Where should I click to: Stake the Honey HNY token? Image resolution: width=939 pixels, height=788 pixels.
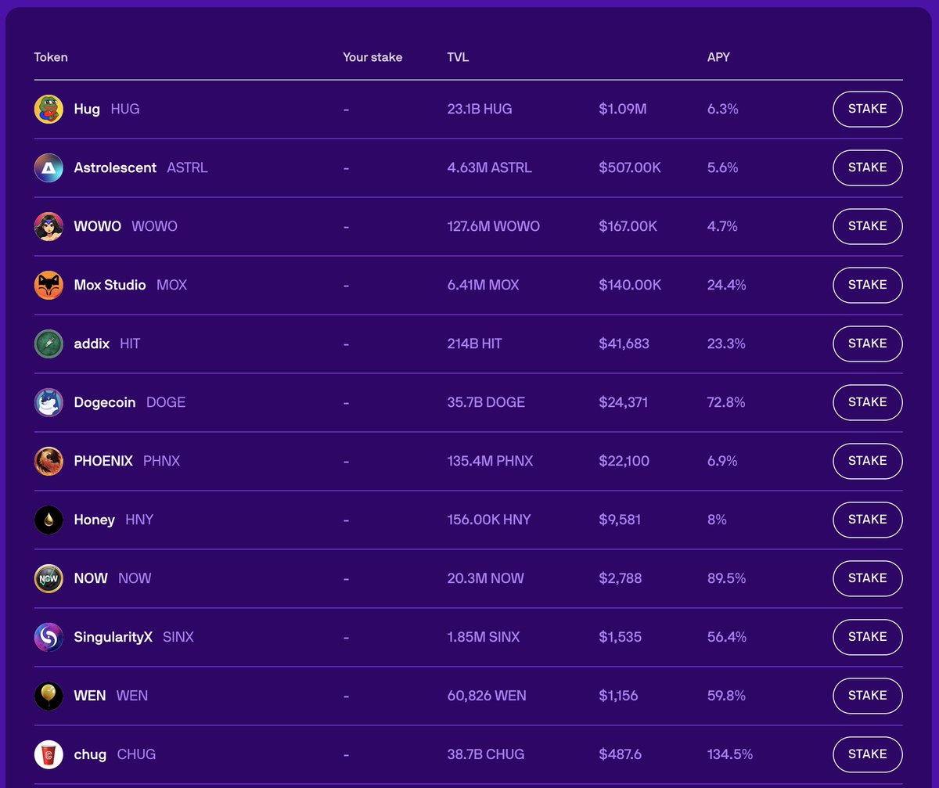point(867,520)
